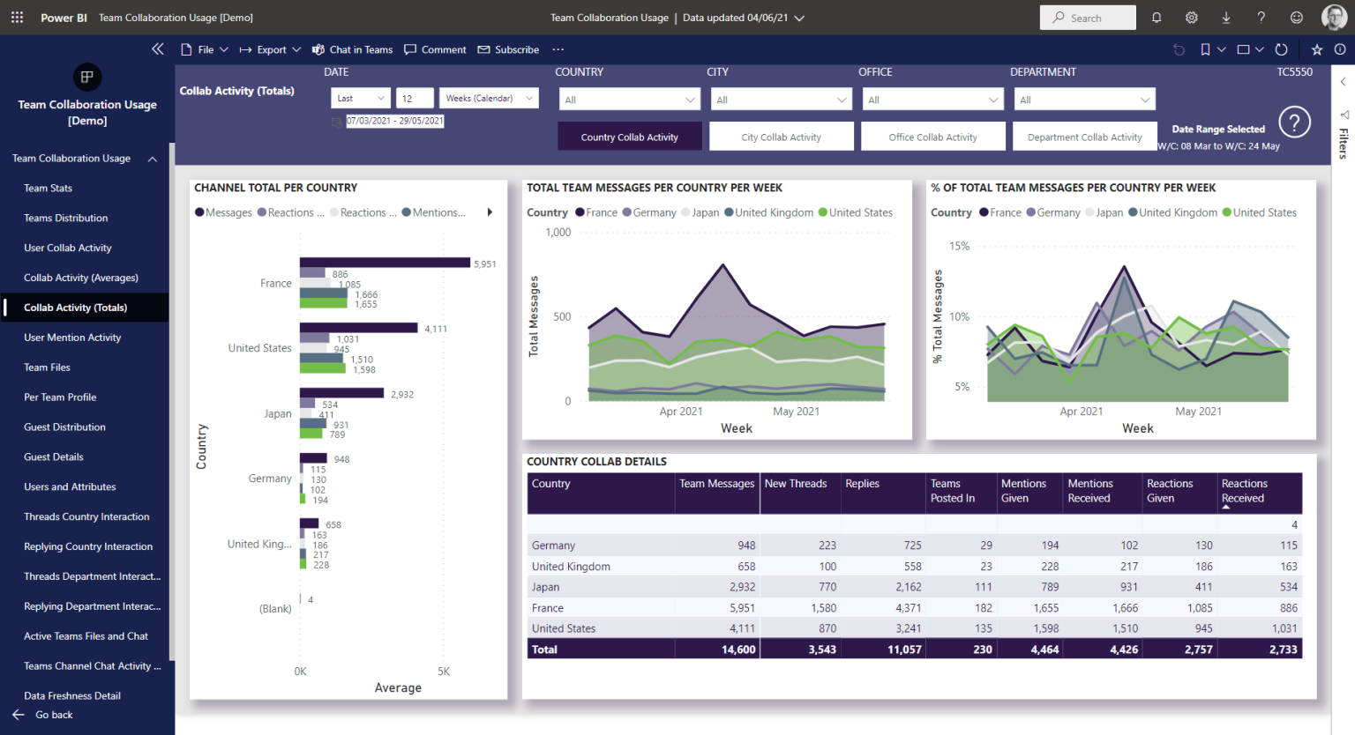Open the Bookmarks dropdown
The height and width of the screenshot is (735, 1355).
tap(1212, 49)
